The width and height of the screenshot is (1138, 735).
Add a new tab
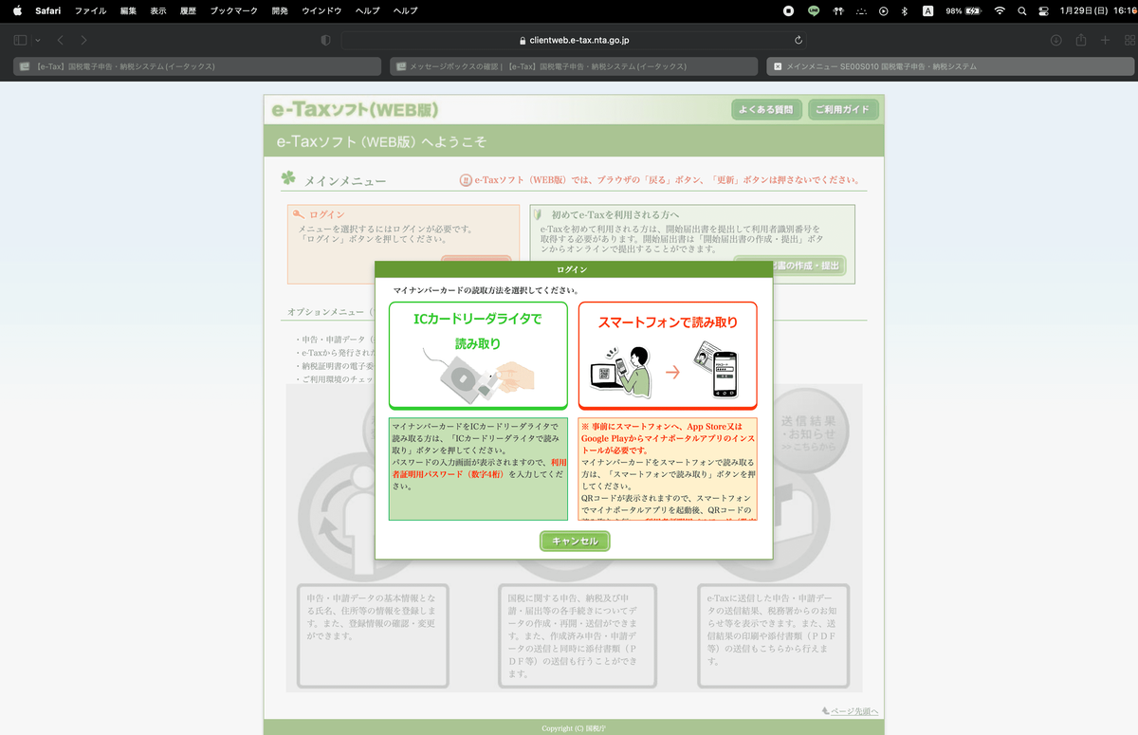point(1105,40)
